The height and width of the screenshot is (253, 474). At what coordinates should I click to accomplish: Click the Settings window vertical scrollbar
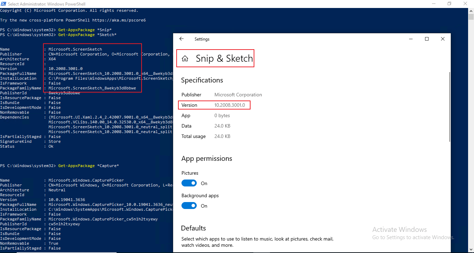450,107
